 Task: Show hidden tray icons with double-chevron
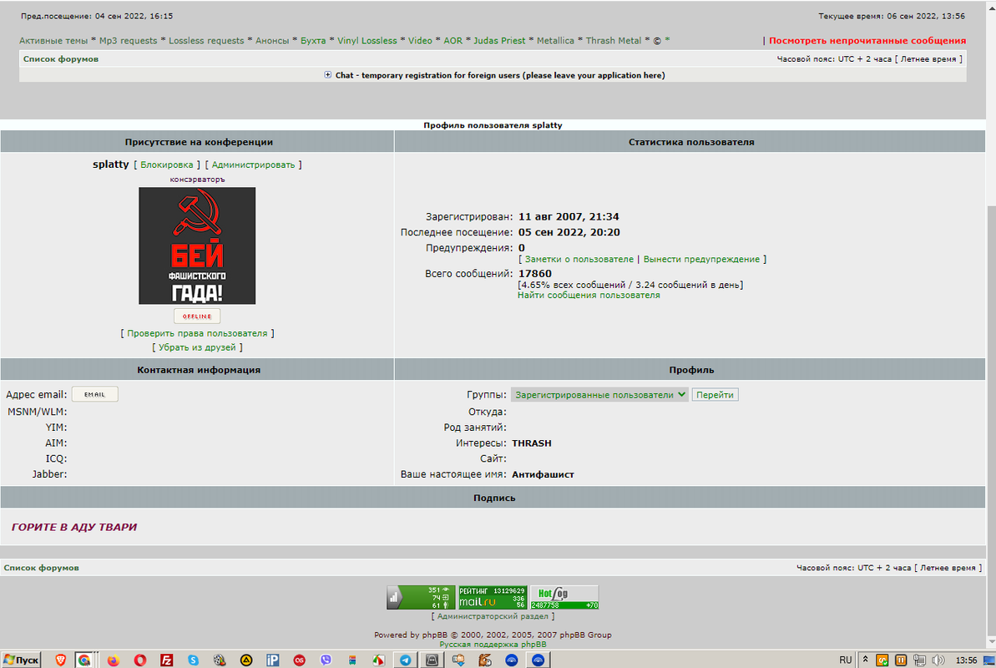[865, 660]
